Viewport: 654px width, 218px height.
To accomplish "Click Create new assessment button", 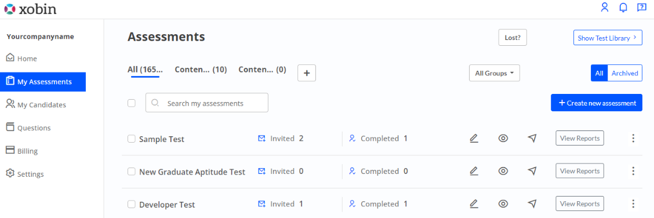I will click(x=597, y=103).
